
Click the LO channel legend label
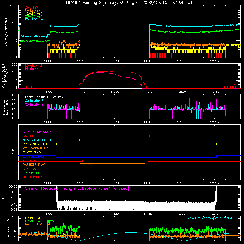[34, 66]
